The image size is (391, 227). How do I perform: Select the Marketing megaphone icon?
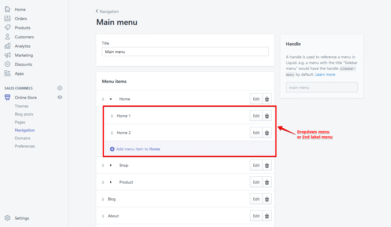pyautogui.click(x=7, y=55)
